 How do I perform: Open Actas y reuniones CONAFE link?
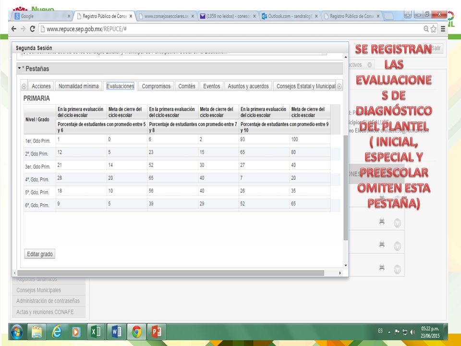[45, 312]
